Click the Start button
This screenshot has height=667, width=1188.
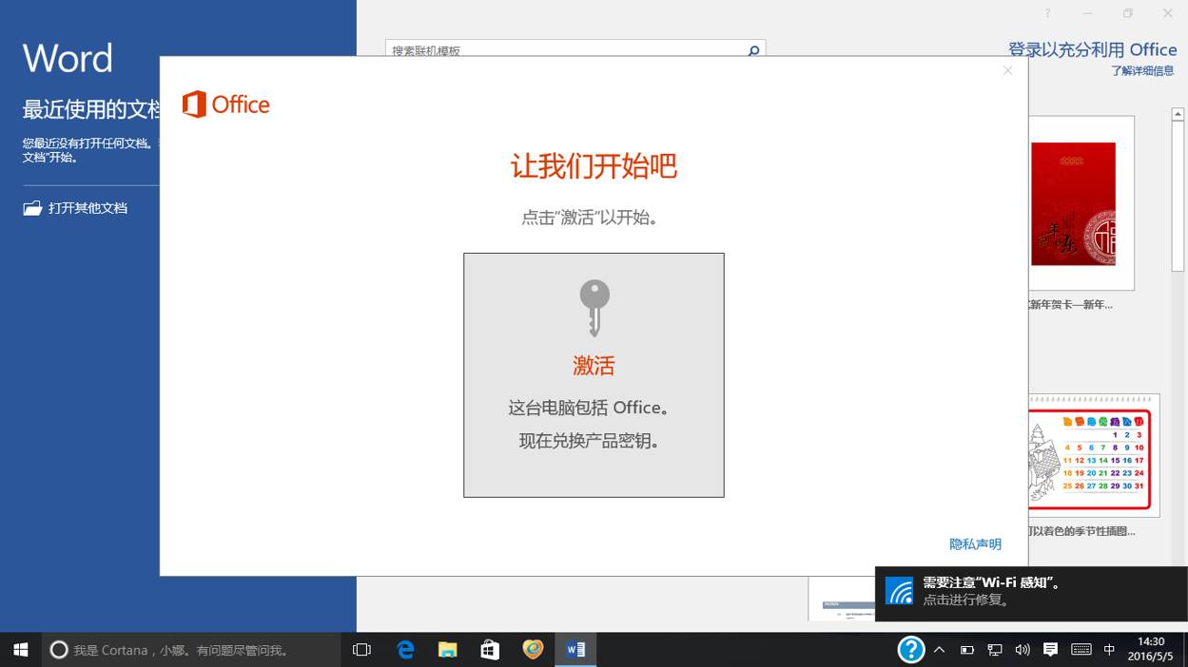coord(19,649)
